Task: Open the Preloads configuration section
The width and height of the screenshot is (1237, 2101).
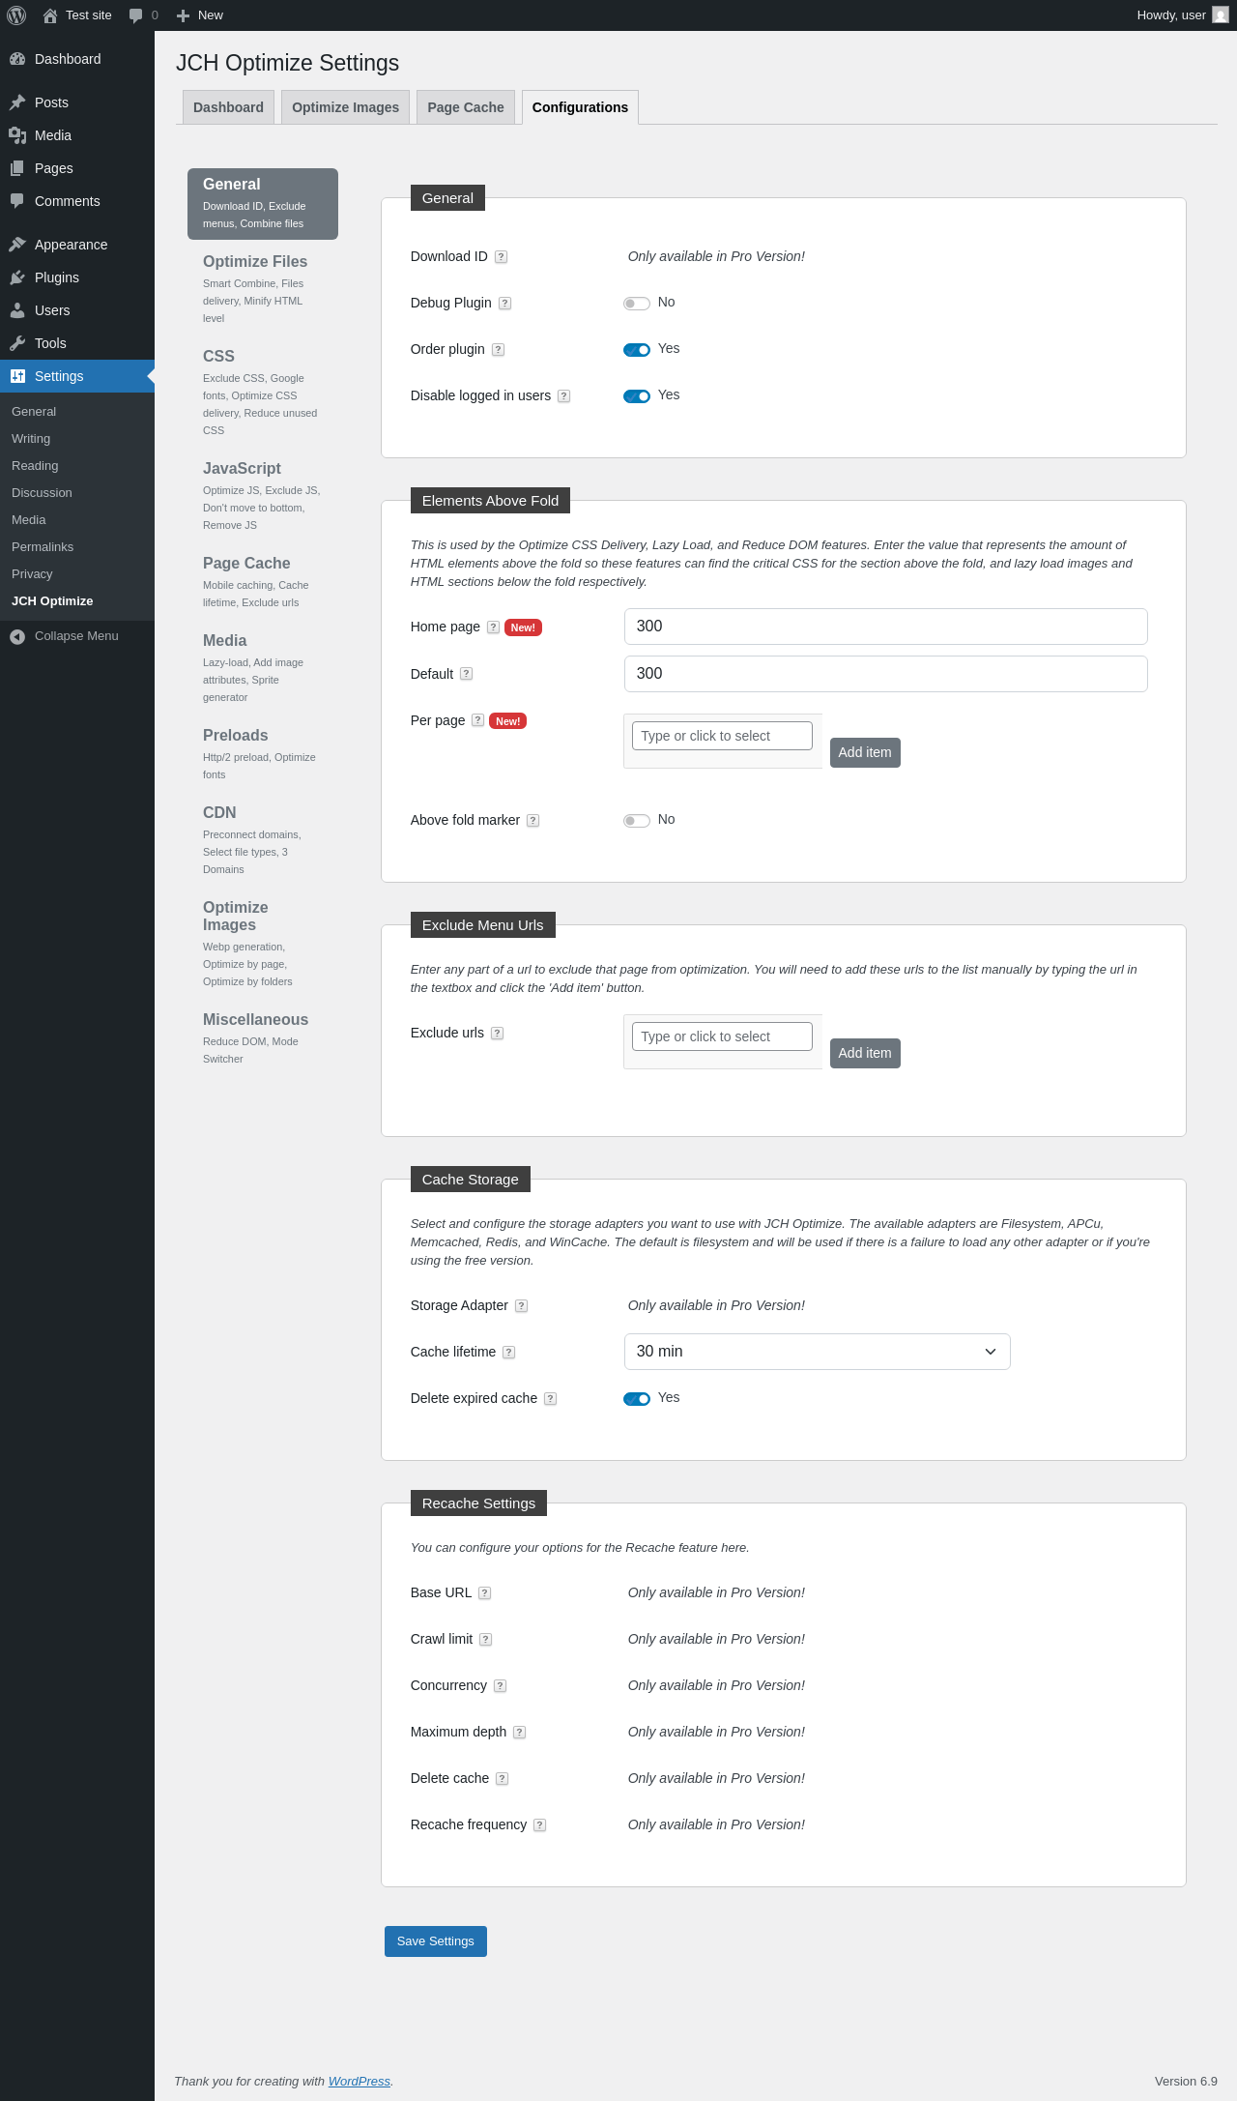Action: pos(263,754)
